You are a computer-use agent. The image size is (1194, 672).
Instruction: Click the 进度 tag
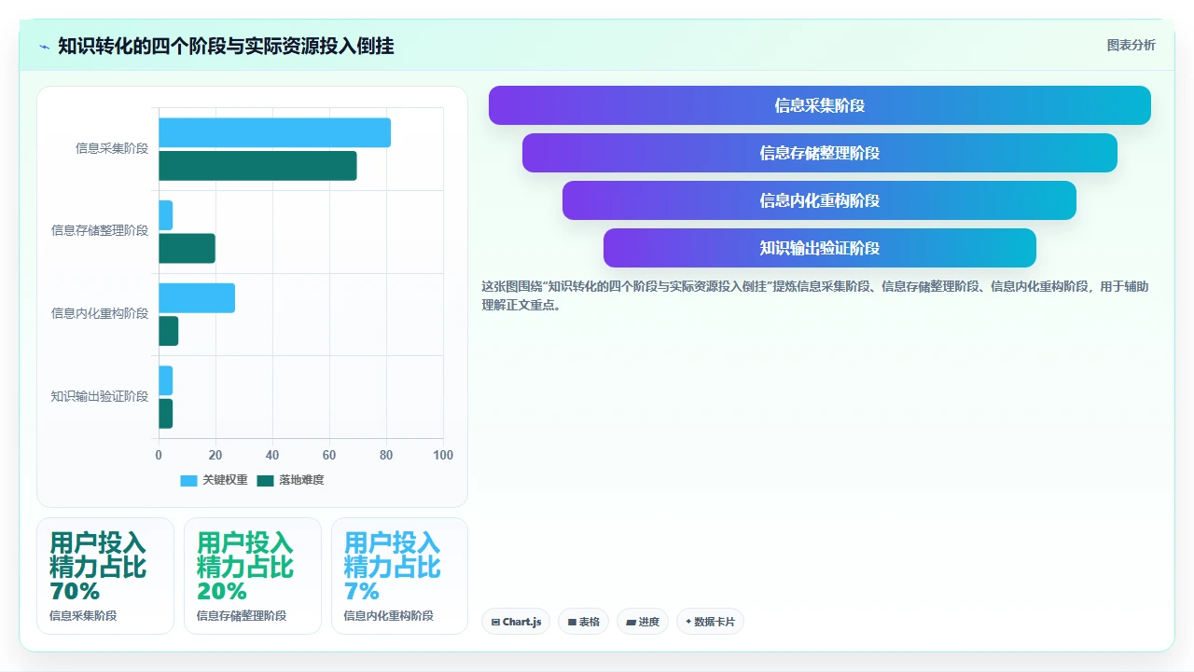(642, 622)
